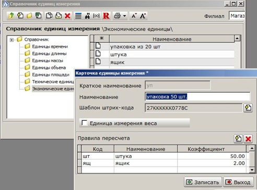This screenshot has width=257, height=190.
Task: Click the new record icon in main toolbar
Action: click(x=20, y=16)
